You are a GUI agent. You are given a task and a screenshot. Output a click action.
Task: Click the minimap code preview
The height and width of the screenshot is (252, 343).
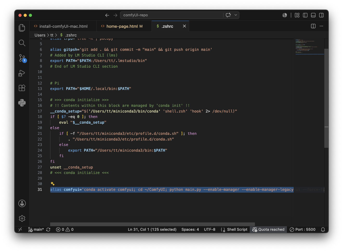(x=309, y=47)
